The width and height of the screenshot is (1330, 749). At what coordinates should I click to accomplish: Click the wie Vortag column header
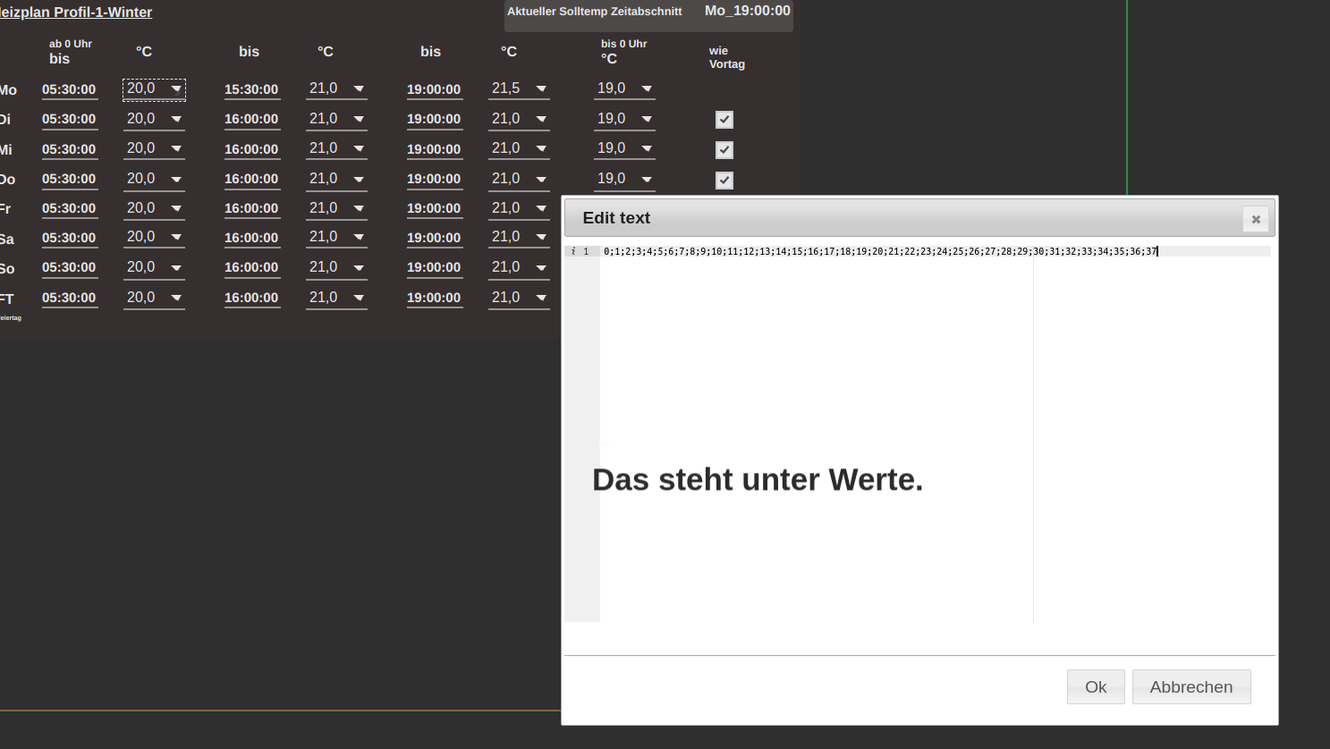coord(727,57)
